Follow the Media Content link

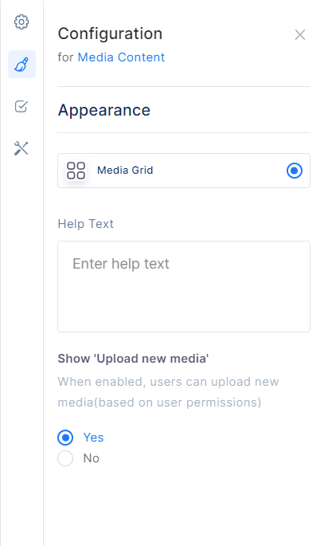[121, 57]
